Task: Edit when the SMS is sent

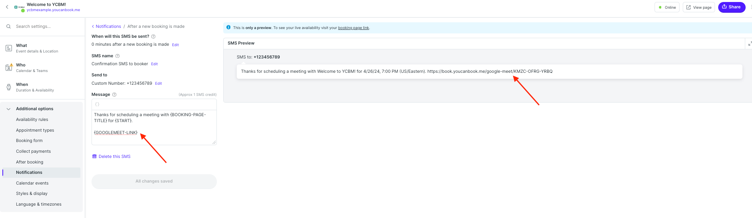Action: coord(175,45)
